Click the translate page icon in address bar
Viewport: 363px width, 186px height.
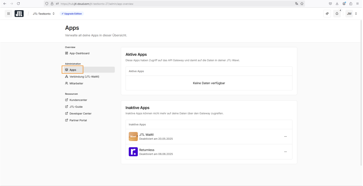pos(297,4)
